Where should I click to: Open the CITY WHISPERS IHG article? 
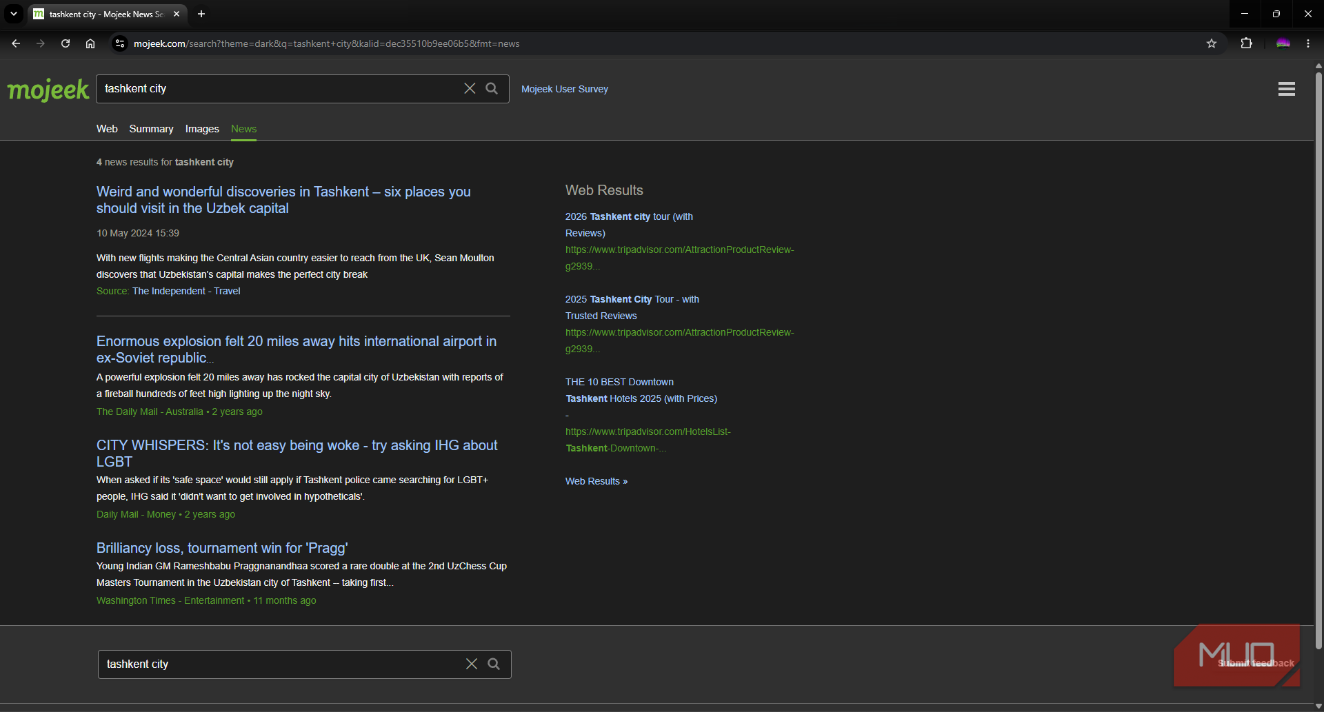(x=297, y=454)
